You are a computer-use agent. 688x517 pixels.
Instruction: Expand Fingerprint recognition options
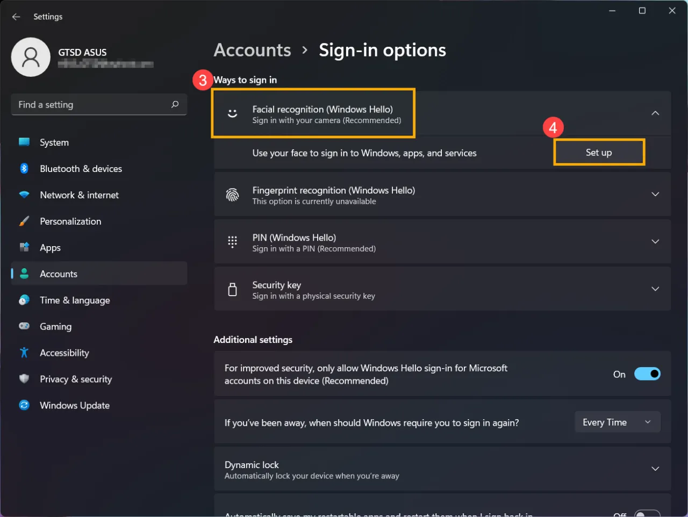tap(655, 194)
